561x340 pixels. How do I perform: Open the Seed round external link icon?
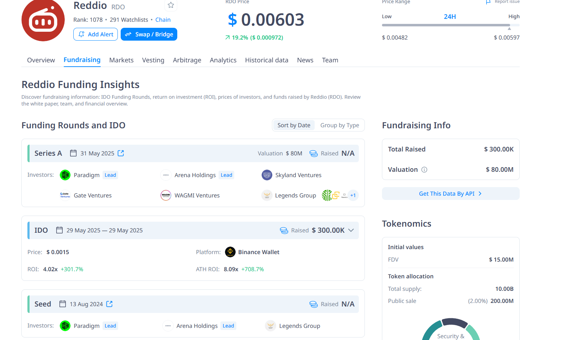(110, 304)
